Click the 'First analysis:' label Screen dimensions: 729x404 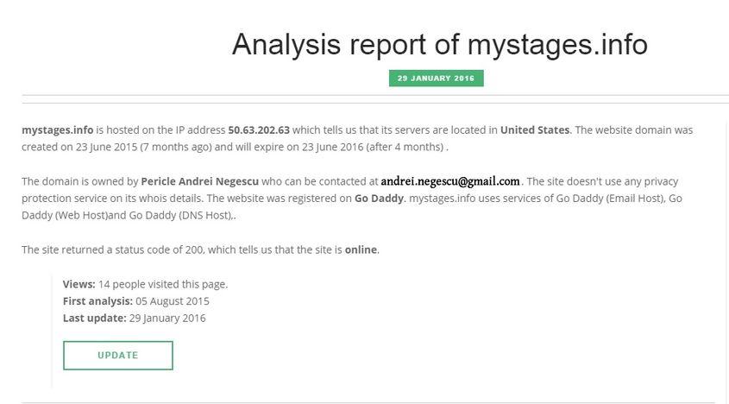97,301
